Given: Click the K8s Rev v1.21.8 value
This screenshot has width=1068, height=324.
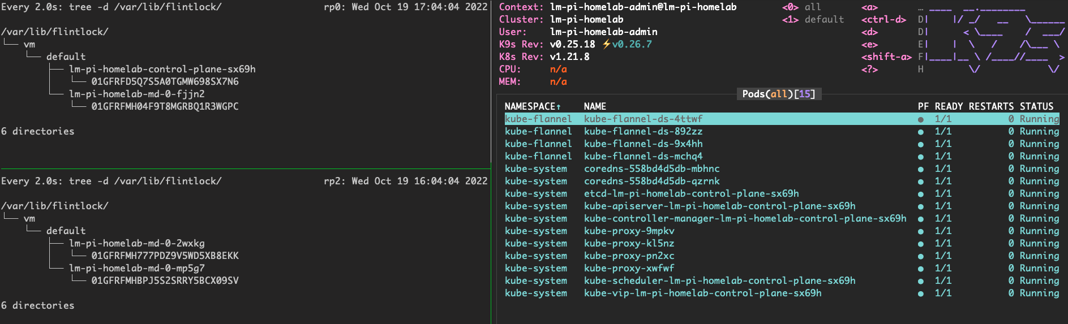Looking at the screenshot, I should (569, 57).
